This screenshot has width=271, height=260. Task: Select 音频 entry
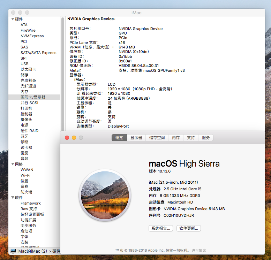24,159
